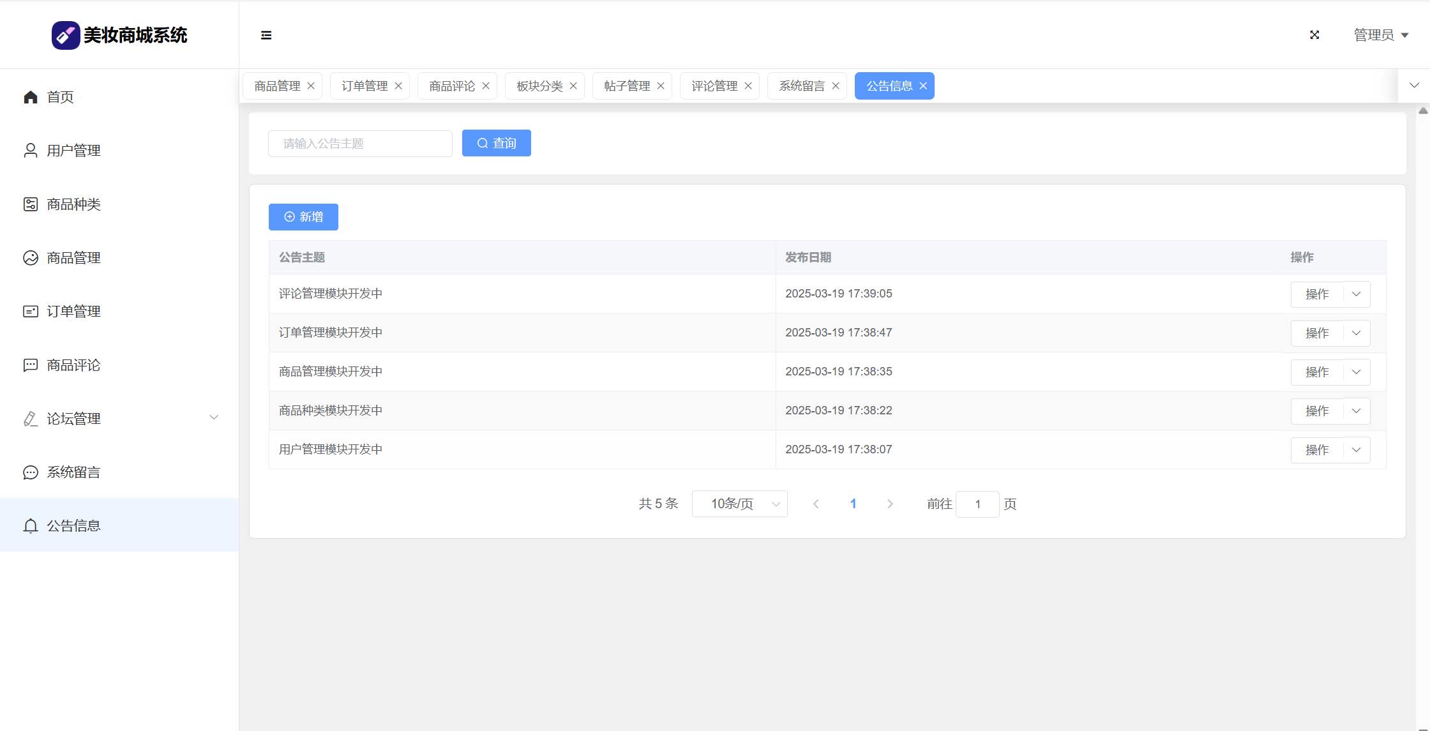
Task: Click the 查询 search button
Action: pos(496,144)
